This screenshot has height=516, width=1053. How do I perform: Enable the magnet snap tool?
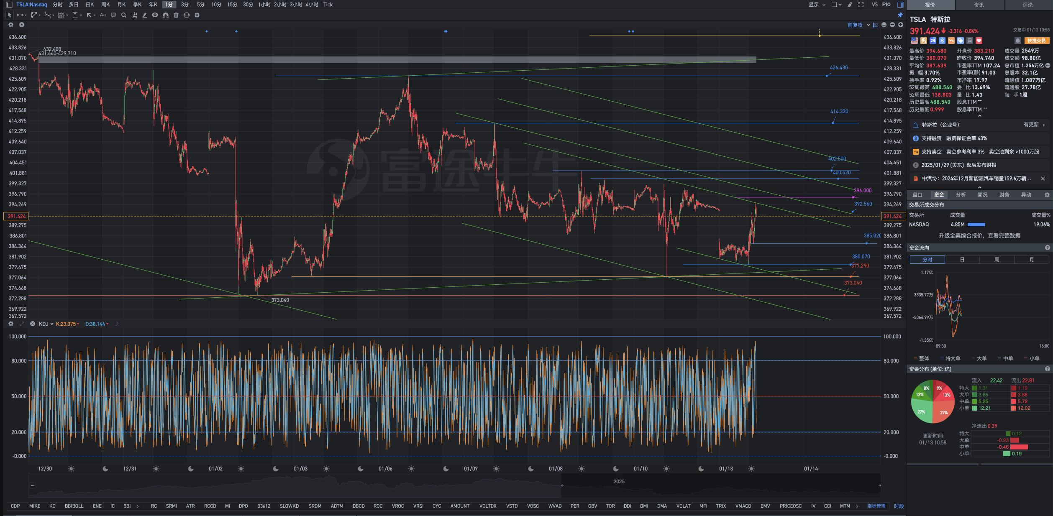166,15
